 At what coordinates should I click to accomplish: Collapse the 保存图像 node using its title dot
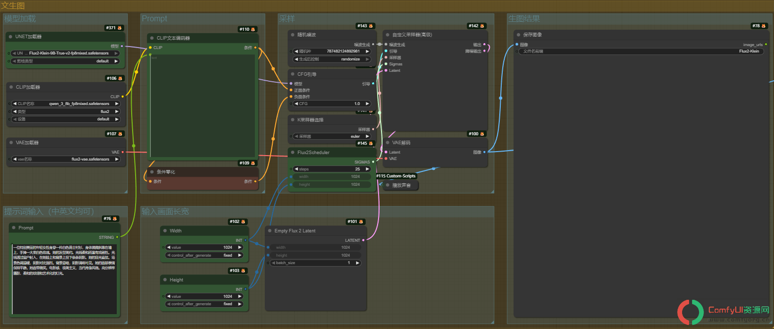pyautogui.click(x=518, y=35)
